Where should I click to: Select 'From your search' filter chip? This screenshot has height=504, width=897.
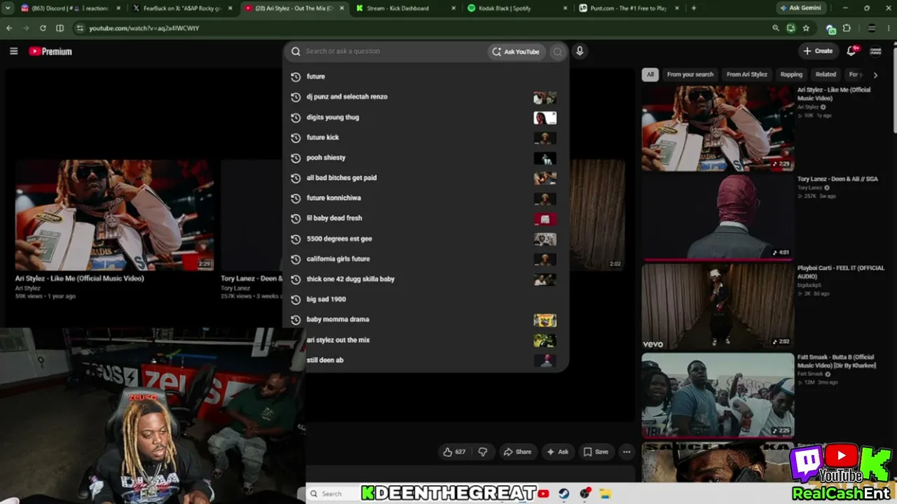click(x=690, y=74)
